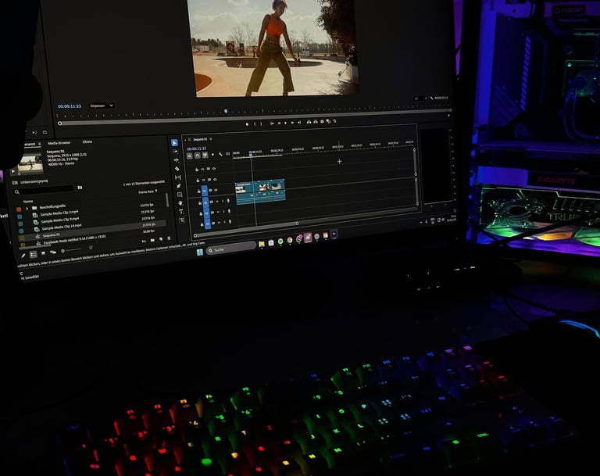Enable voice-over record on A3 track
600x476 pixels.
point(230,221)
